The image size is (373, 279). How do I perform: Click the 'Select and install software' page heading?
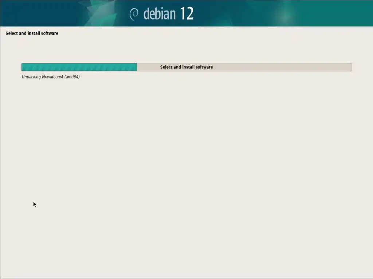click(32, 33)
